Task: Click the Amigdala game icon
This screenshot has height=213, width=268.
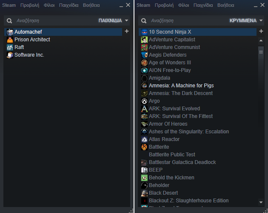Action: 144,78
